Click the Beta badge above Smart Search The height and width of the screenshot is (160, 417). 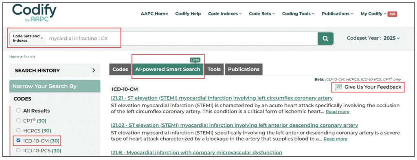click(x=195, y=60)
